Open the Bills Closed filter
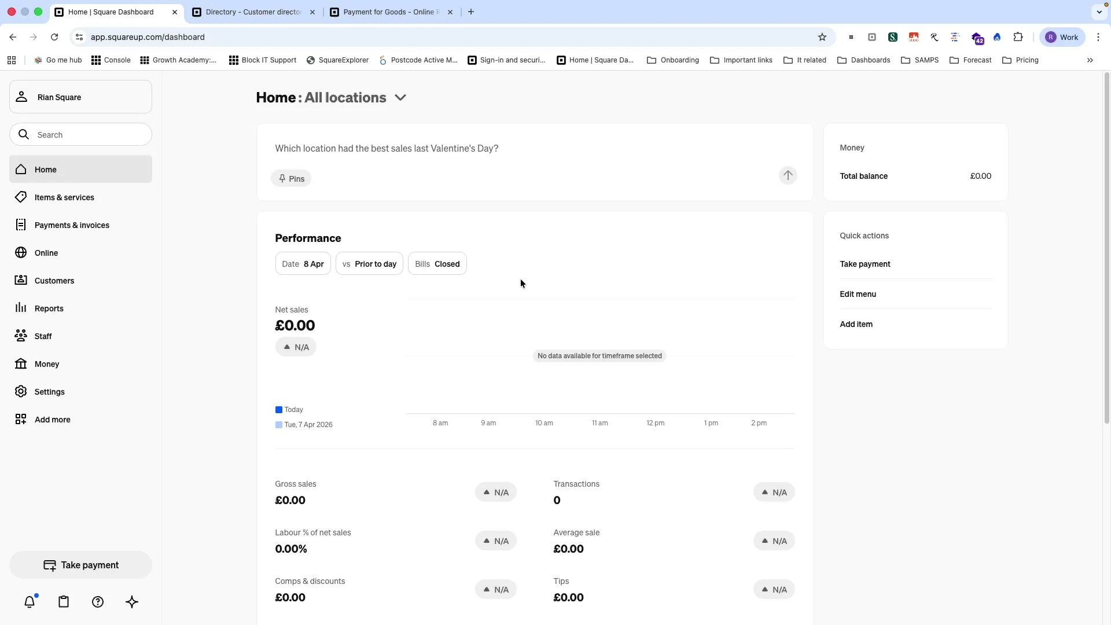Image resolution: width=1111 pixels, height=625 pixels. coord(437,264)
